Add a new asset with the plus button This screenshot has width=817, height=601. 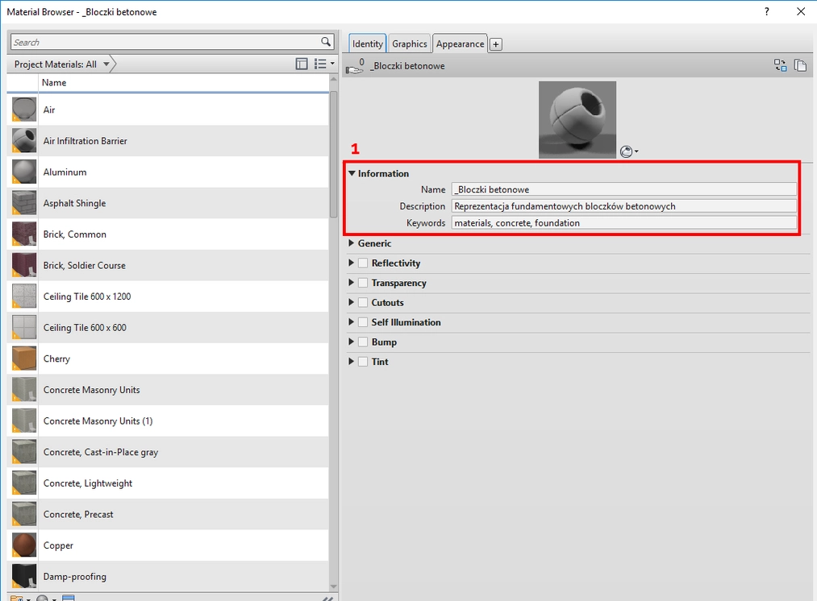[496, 44]
